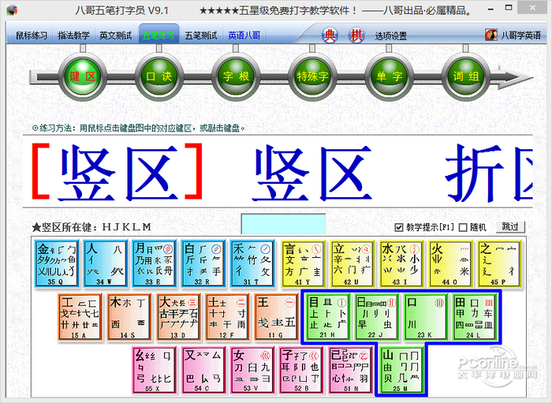
Task: Click the 言 41 Y key
Action: pos(302,263)
